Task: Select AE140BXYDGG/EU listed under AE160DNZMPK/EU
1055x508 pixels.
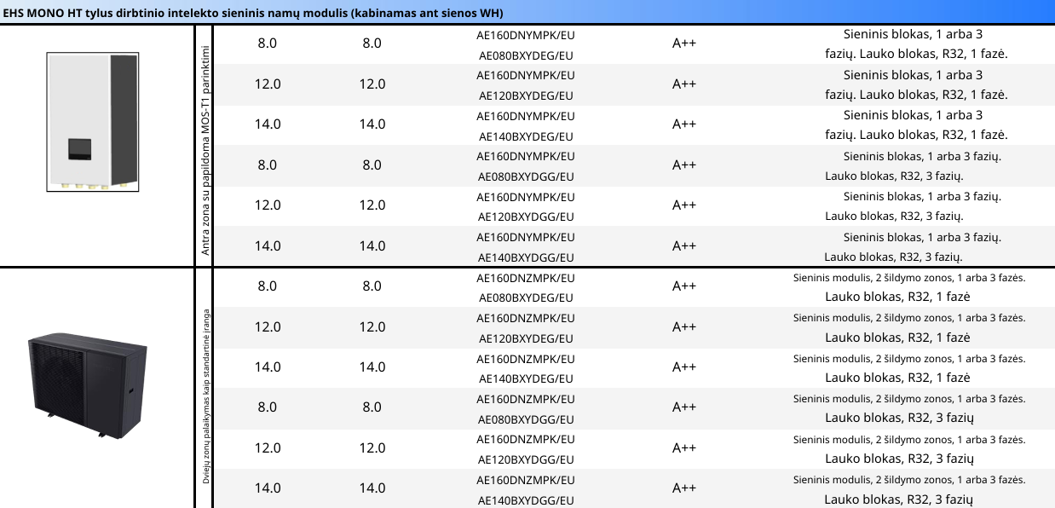Action: (x=526, y=501)
